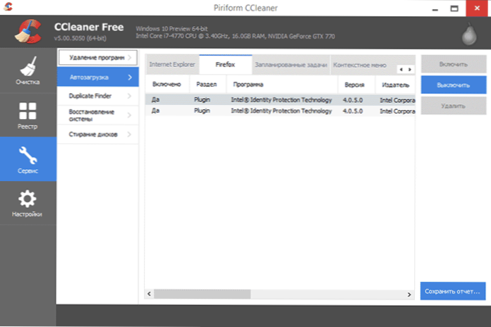Switch to Контекстное меню tab
The image size is (491, 327).
pyautogui.click(x=360, y=65)
